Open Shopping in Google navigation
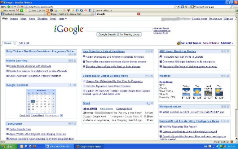 click(42, 19)
